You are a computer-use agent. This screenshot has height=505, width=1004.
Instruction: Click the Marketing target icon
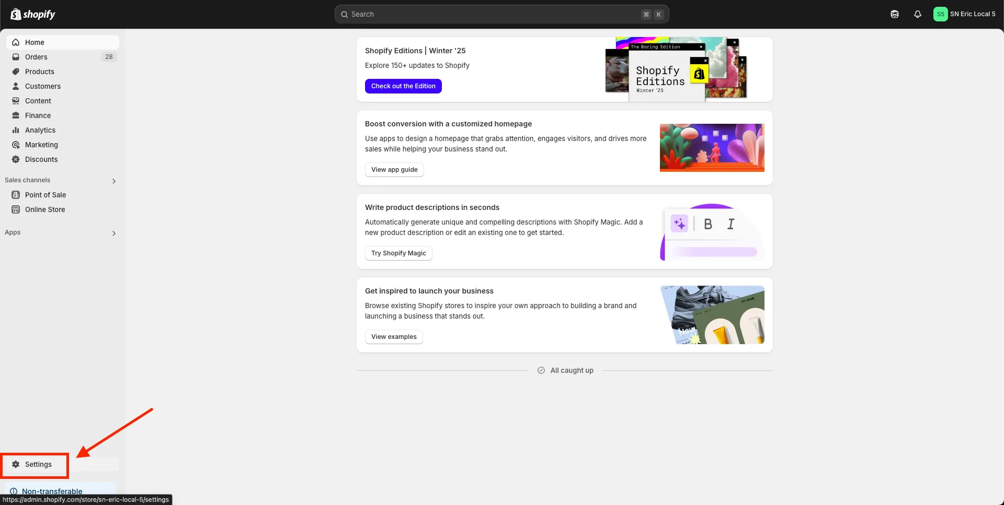[x=16, y=145]
